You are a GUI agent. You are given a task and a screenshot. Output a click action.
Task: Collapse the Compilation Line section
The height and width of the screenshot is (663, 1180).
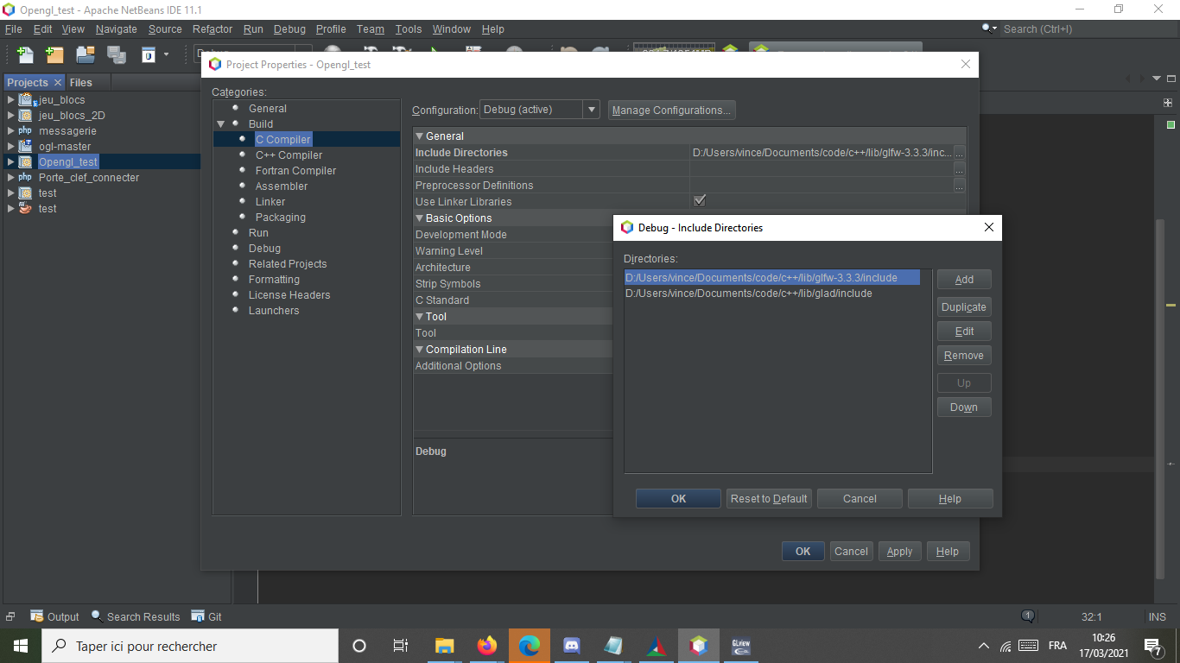pos(420,350)
